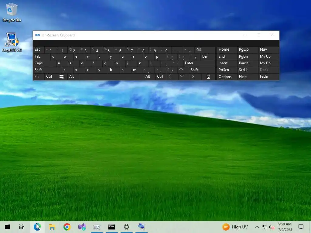This screenshot has height=233, width=311.
Task: Switch to On-Screen Keyboard taskbar icon
Action: tap(142, 227)
